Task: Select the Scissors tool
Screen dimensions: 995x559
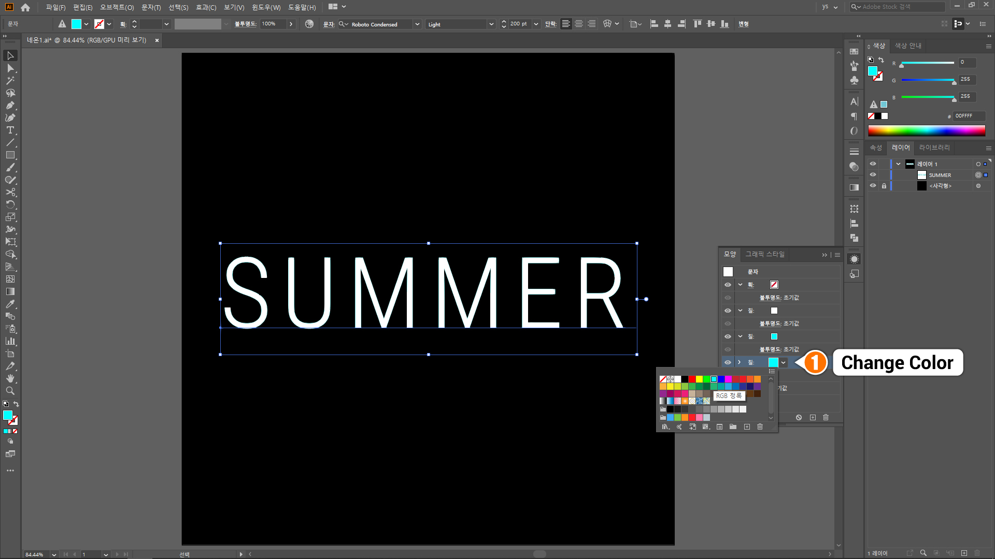Action: 10,193
